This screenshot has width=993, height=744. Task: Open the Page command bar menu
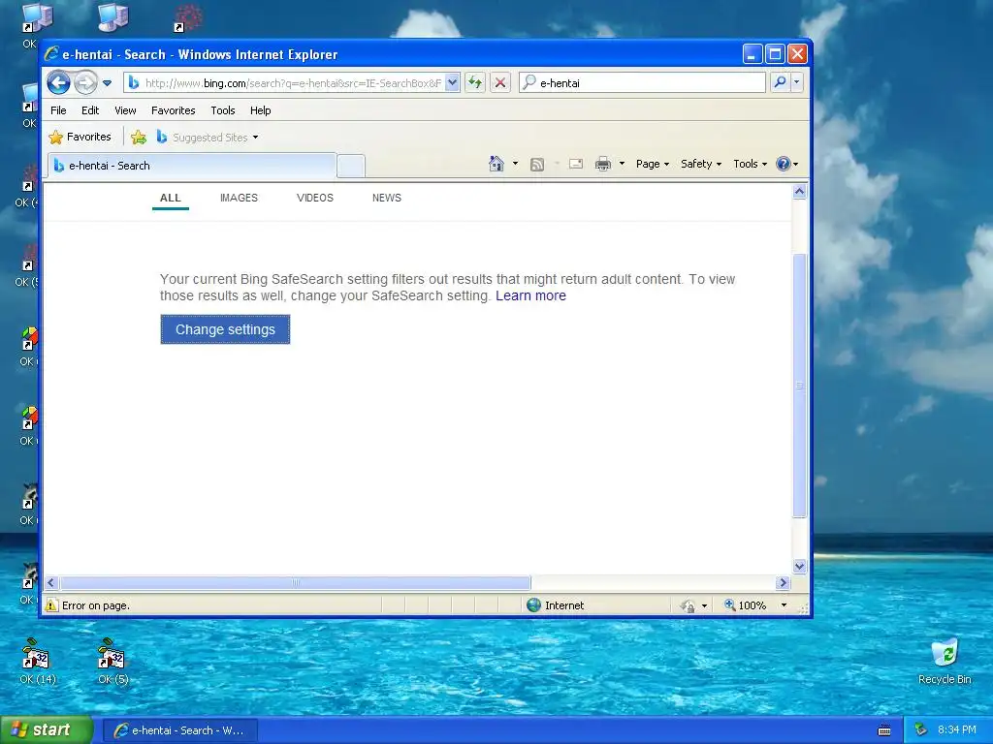(653, 164)
